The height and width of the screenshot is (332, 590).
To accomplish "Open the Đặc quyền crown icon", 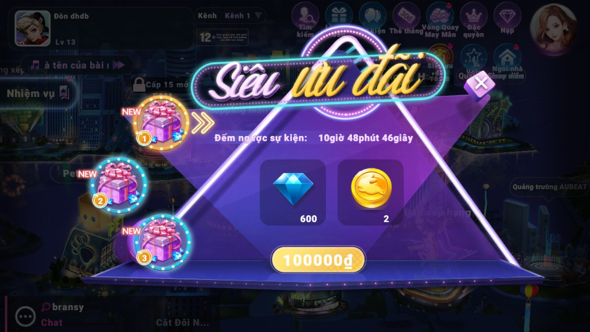I will (474, 20).
